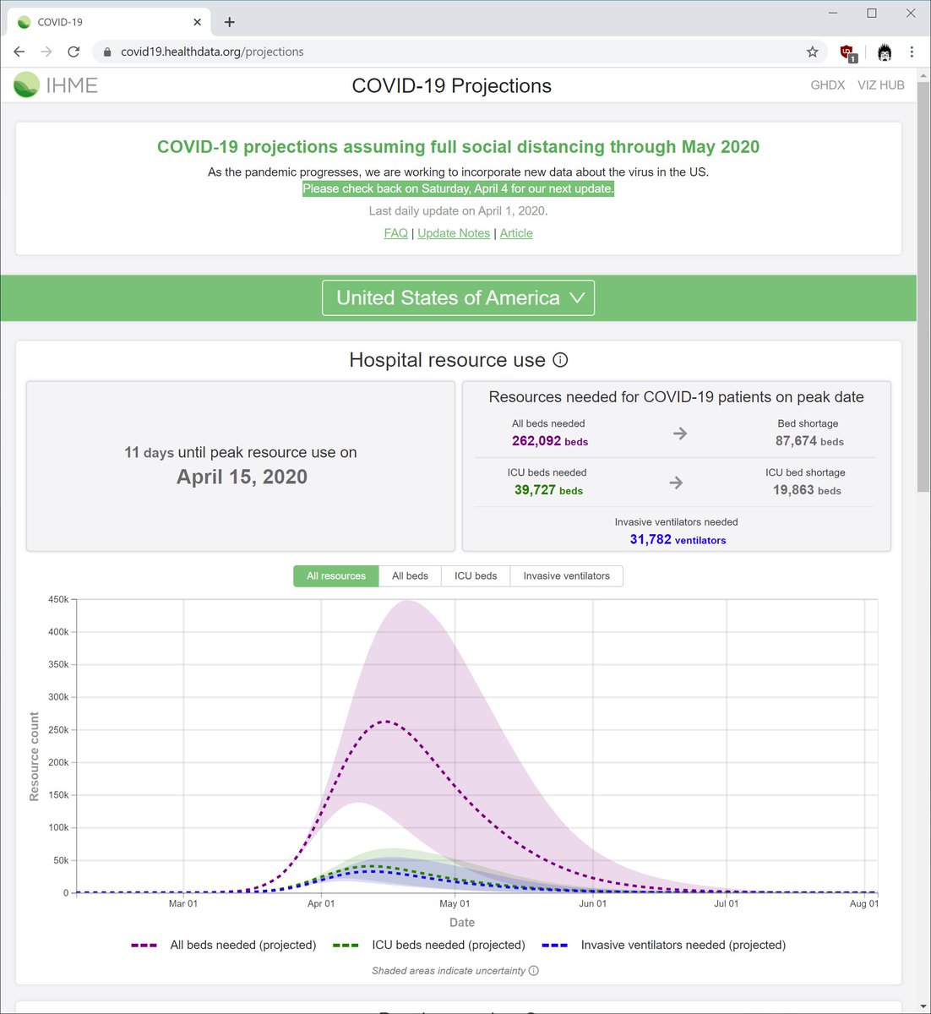Reload the page with refresh icon

click(73, 52)
